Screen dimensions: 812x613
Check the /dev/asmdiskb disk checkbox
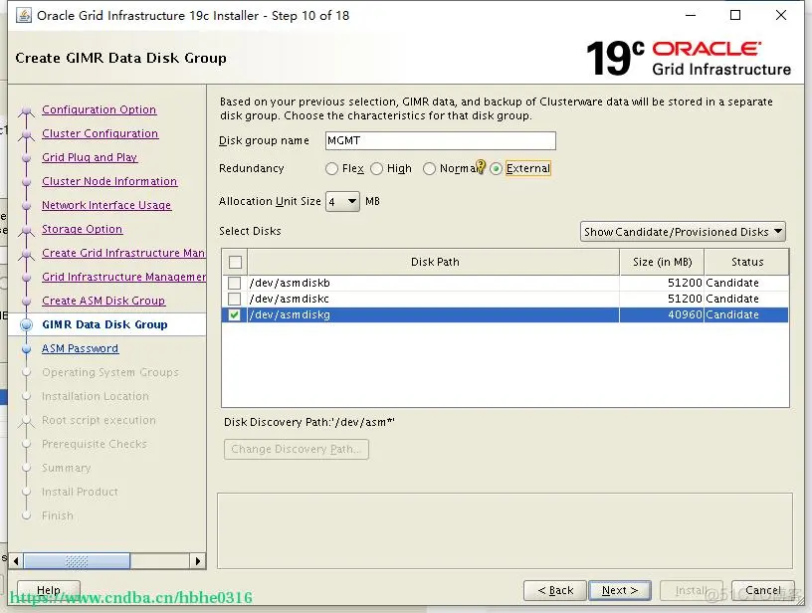pyautogui.click(x=235, y=283)
